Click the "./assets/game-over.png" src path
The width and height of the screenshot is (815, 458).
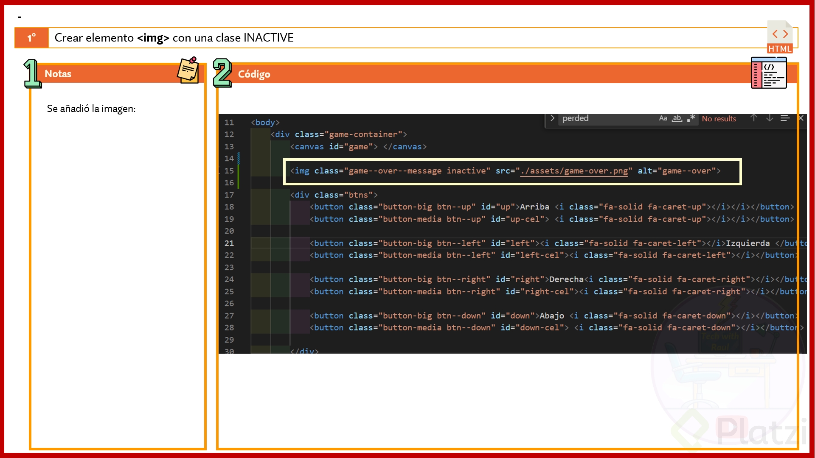[573, 171]
